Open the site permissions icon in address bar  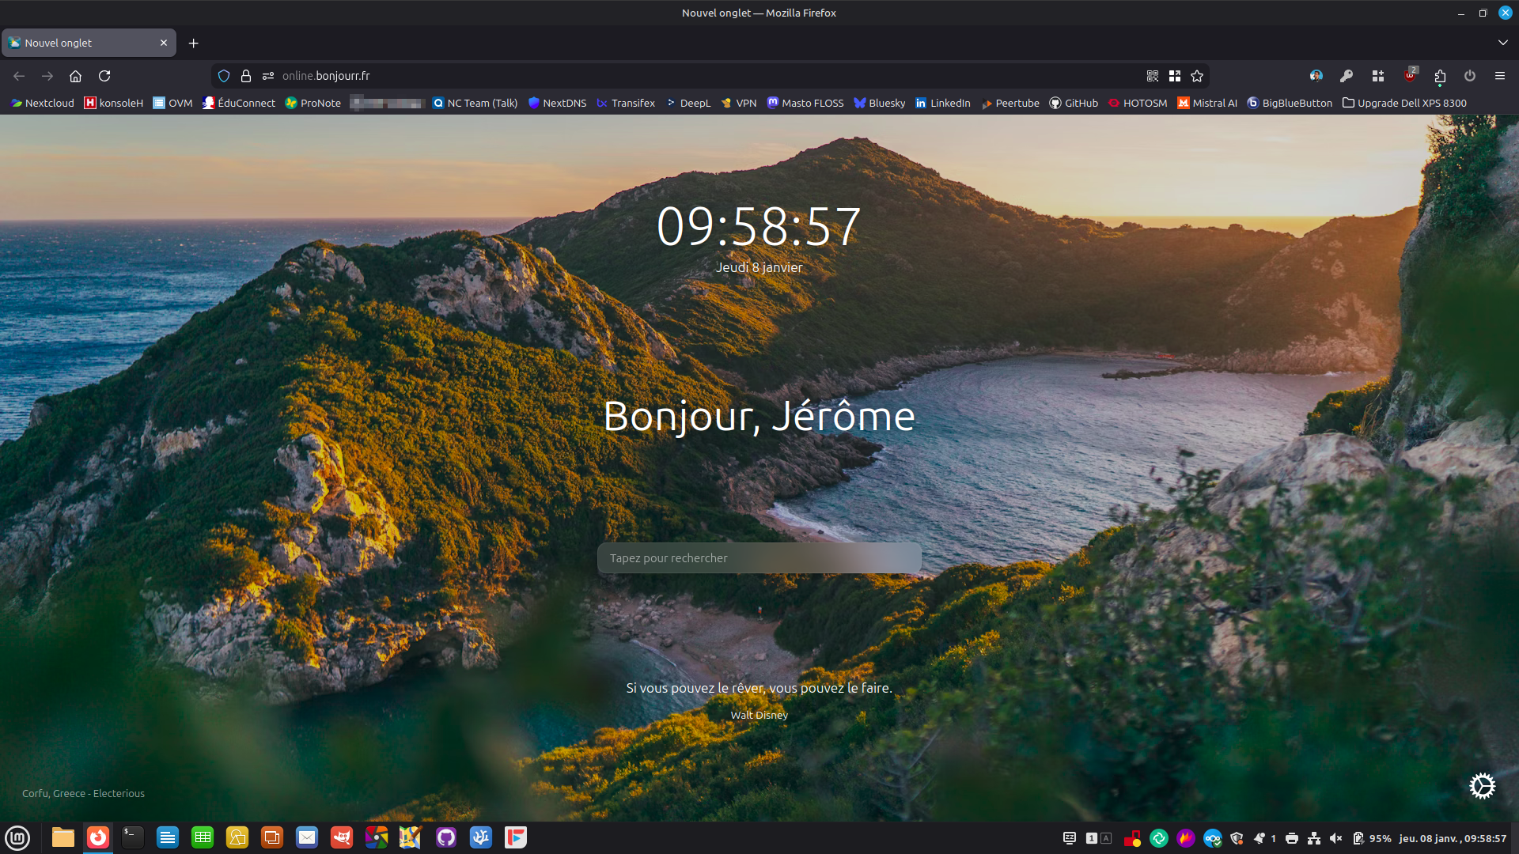[x=268, y=76]
